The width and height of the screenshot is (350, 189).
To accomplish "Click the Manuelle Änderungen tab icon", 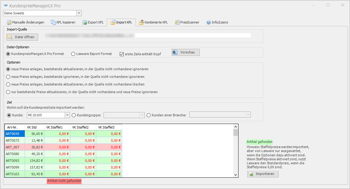I will (x=9, y=22).
